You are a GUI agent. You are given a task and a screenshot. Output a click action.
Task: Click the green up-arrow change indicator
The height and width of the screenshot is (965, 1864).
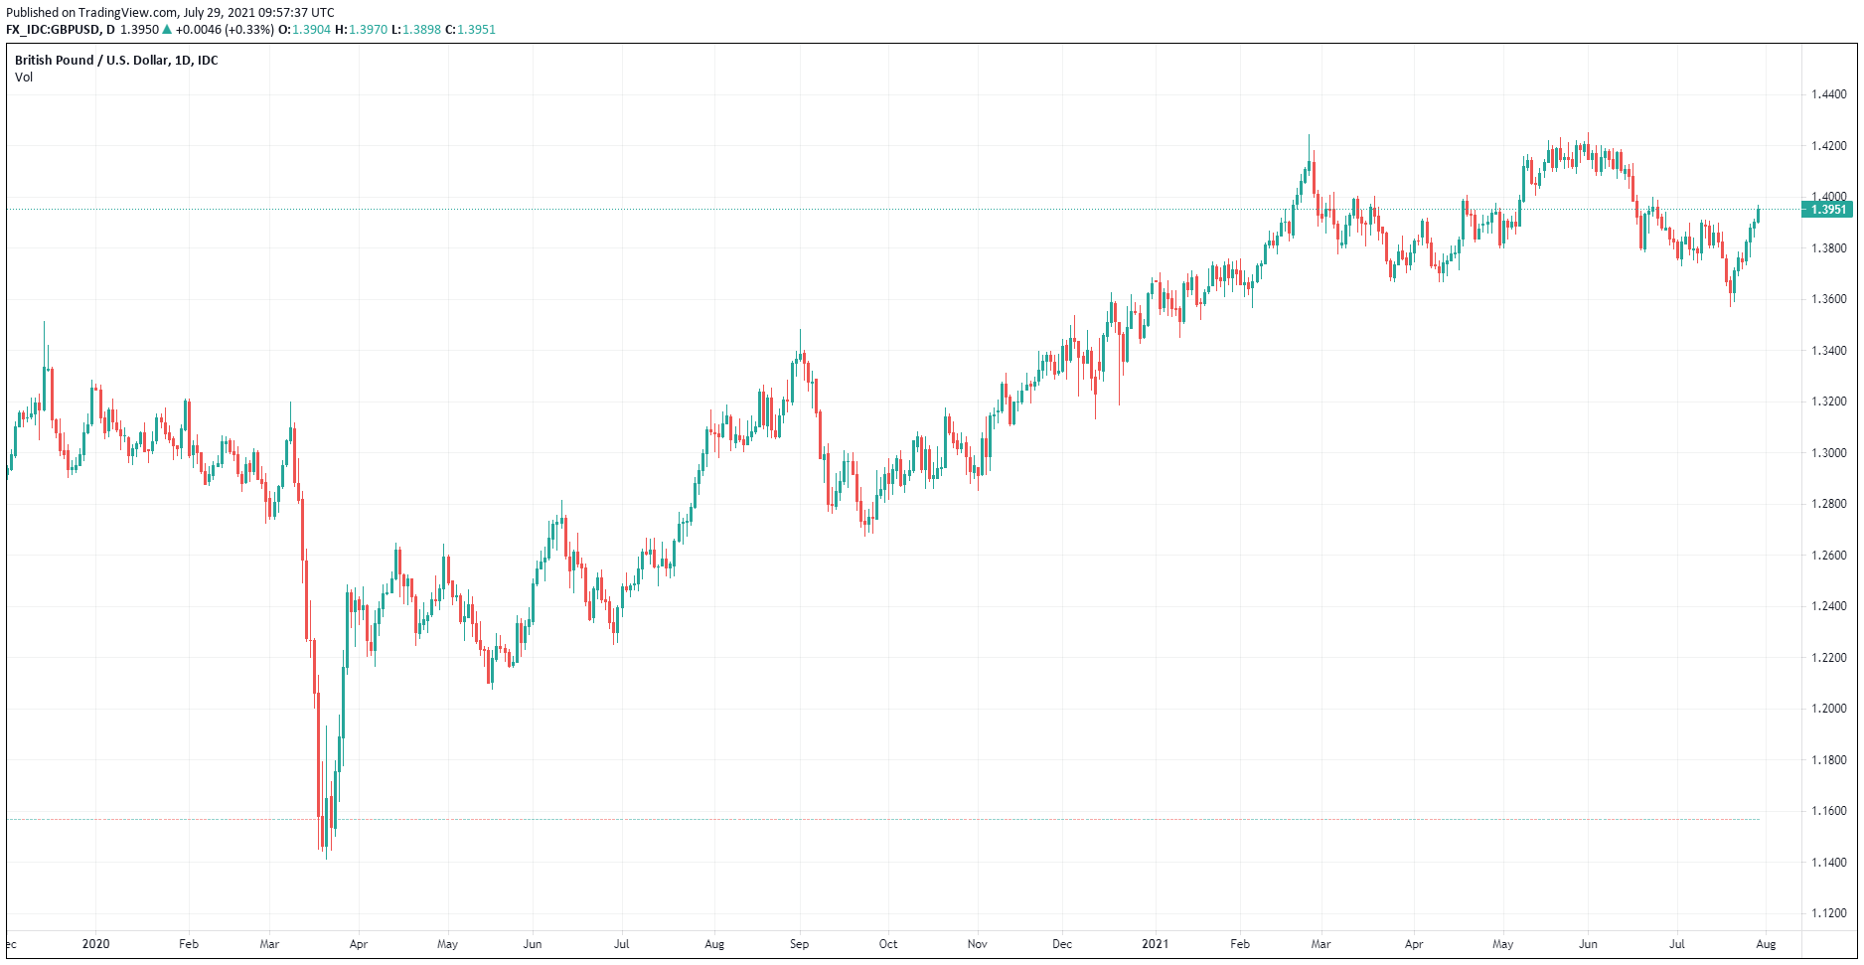pyautogui.click(x=167, y=30)
